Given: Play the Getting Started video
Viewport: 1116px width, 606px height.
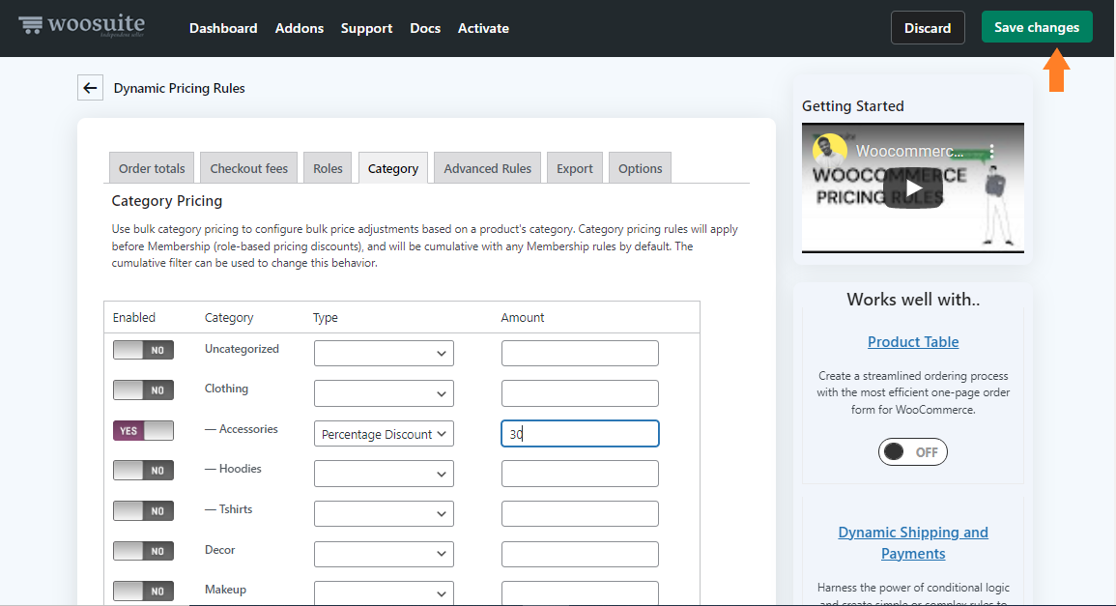Looking at the screenshot, I should pos(913,188).
